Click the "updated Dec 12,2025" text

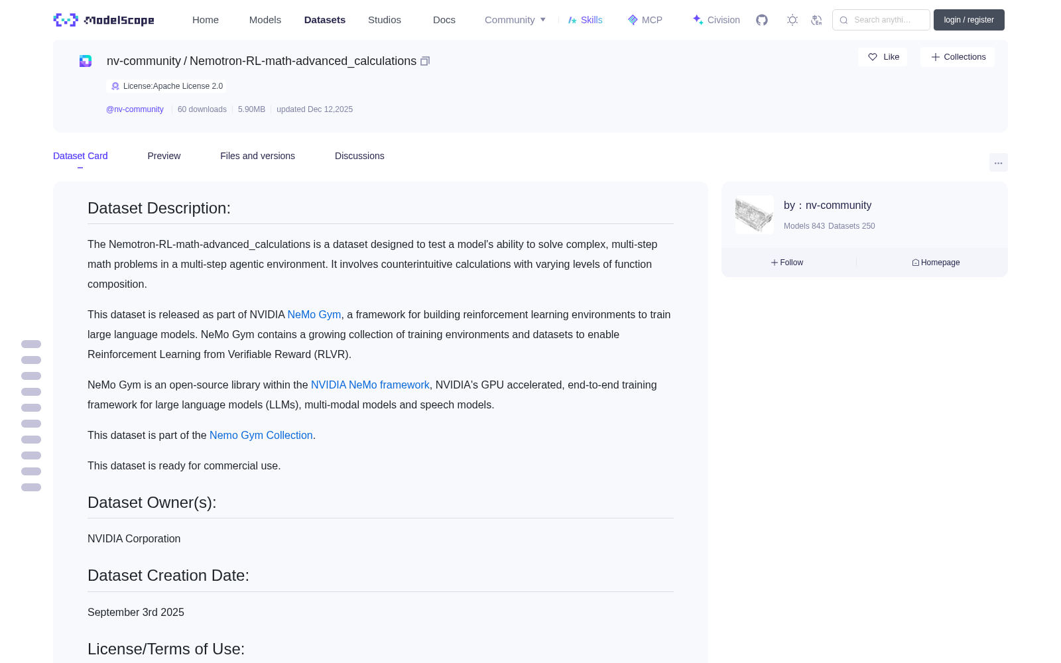315,109
